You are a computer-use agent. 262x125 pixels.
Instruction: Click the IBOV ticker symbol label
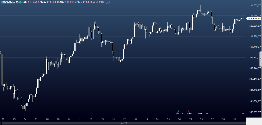pyautogui.click(x=3, y=2)
